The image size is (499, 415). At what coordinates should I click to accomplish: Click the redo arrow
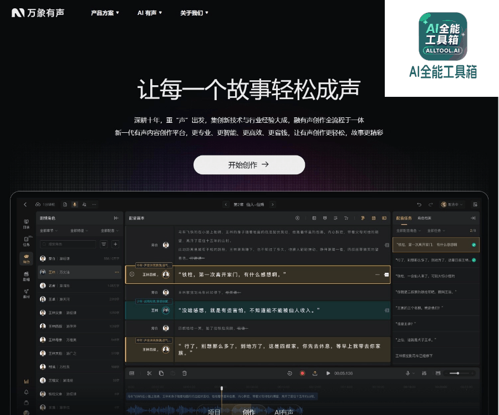click(x=431, y=205)
